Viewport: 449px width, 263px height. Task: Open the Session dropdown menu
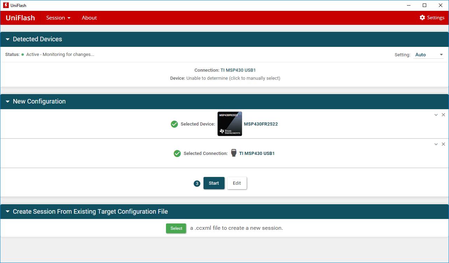(x=58, y=18)
